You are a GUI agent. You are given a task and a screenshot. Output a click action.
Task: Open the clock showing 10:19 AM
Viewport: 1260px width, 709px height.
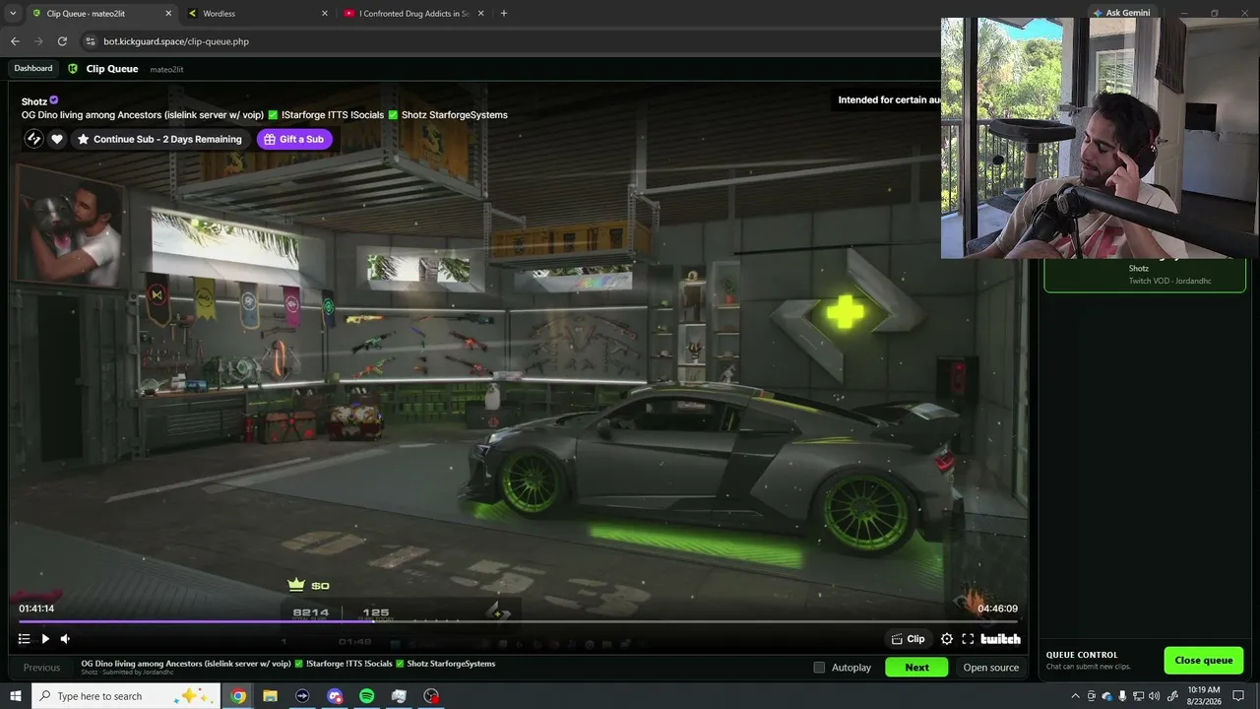click(1204, 695)
